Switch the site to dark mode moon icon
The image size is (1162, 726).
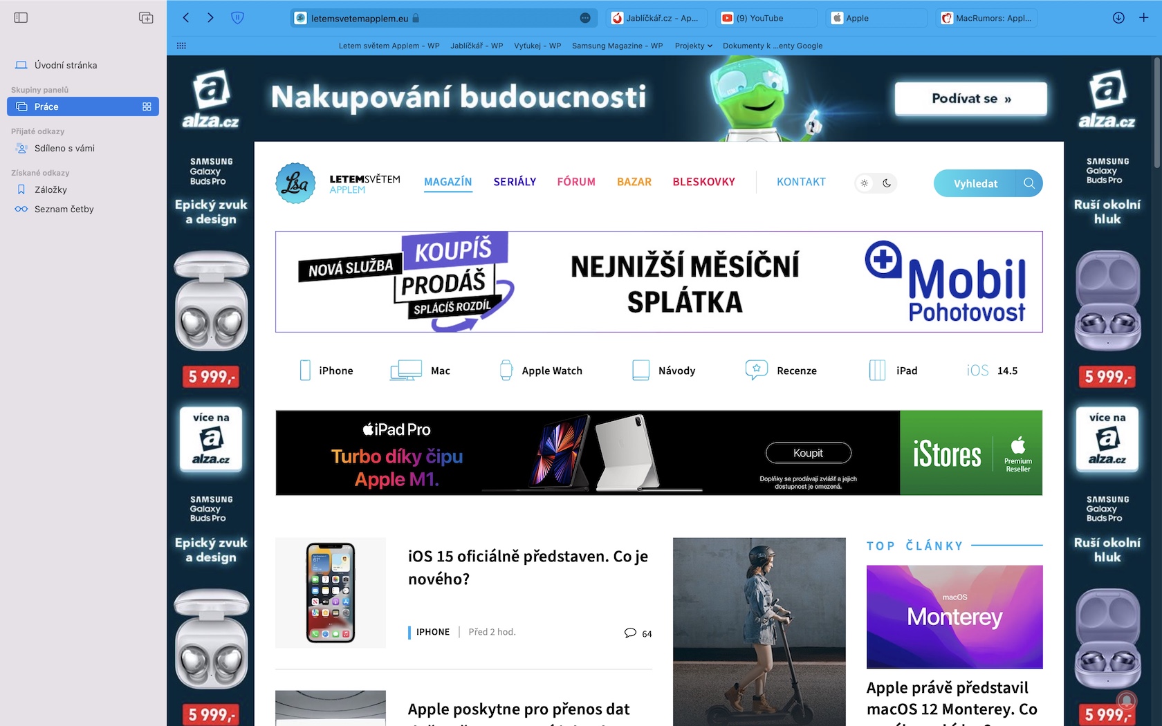[x=887, y=183]
